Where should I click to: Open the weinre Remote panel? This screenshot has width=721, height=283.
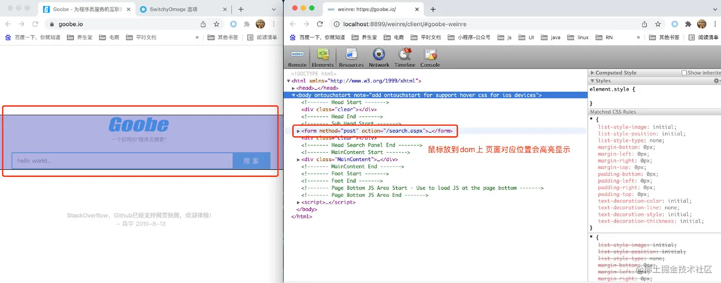point(297,58)
